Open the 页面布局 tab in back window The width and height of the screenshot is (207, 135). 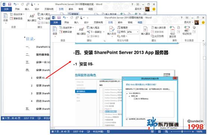click(x=49, y=9)
